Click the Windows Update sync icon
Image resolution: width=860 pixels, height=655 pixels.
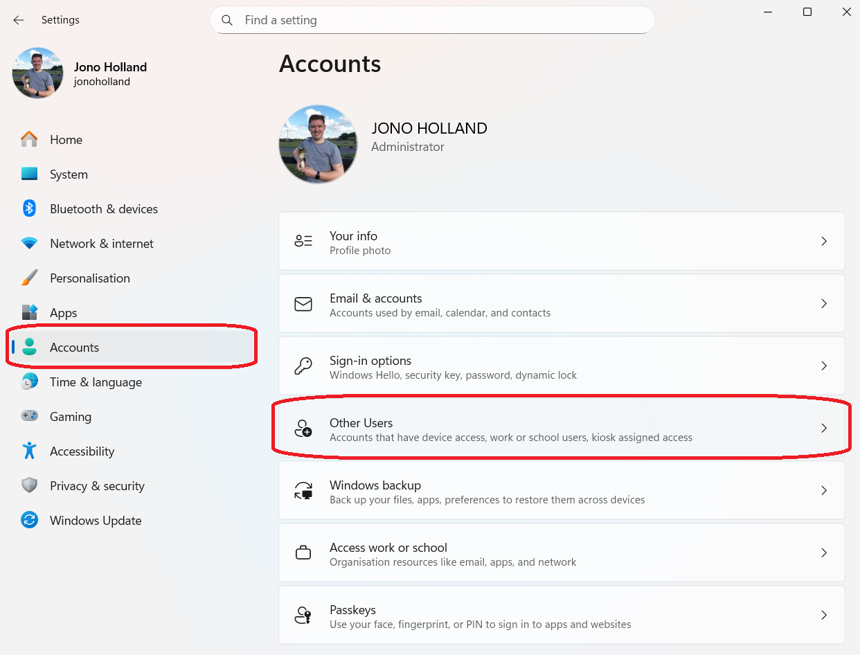[x=29, y=520]
